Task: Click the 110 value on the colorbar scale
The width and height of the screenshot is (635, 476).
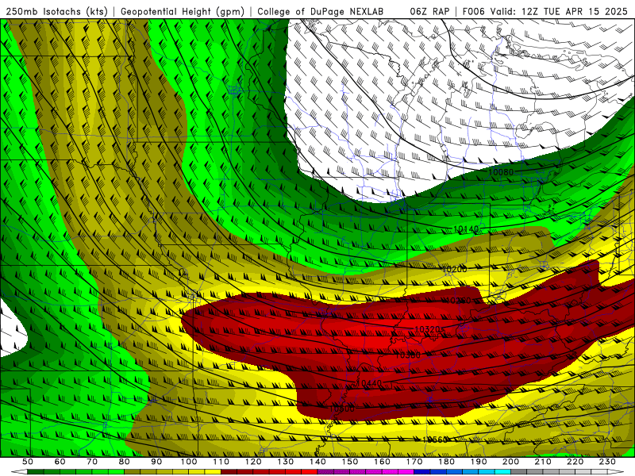Action: click(221, 462)
